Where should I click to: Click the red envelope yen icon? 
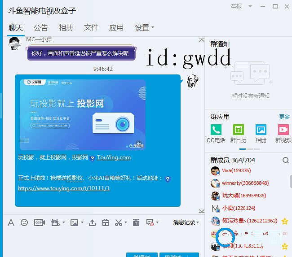click(136, 222)
